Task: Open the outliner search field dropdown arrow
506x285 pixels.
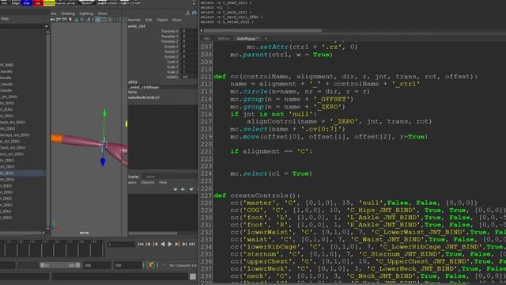Action: 47,26
